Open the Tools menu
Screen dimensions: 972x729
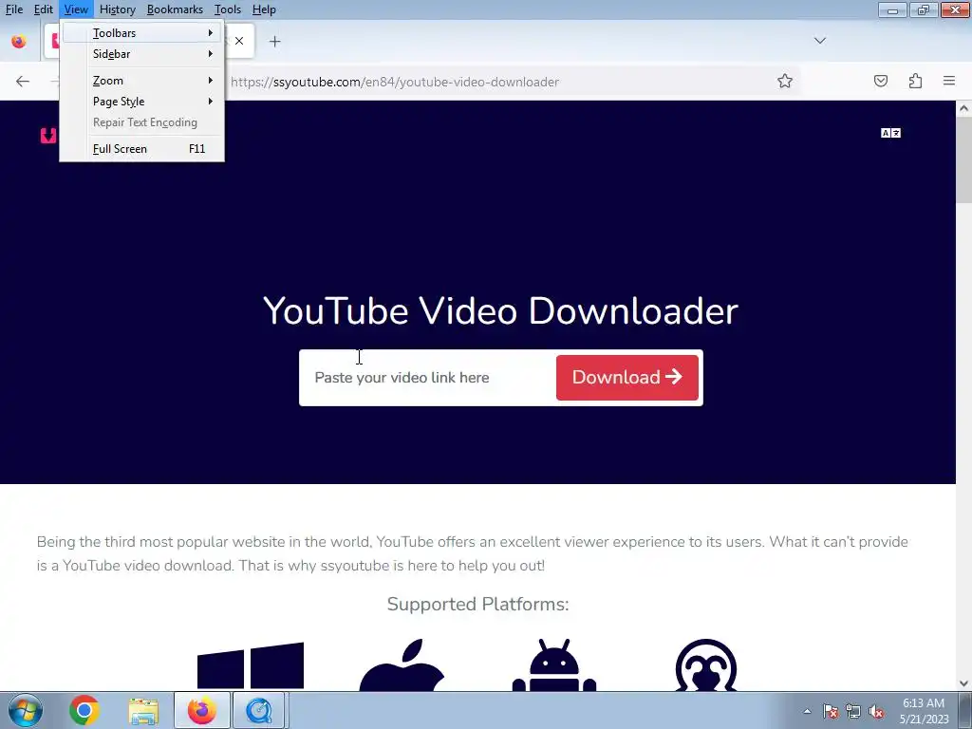[x=228, y=9]
